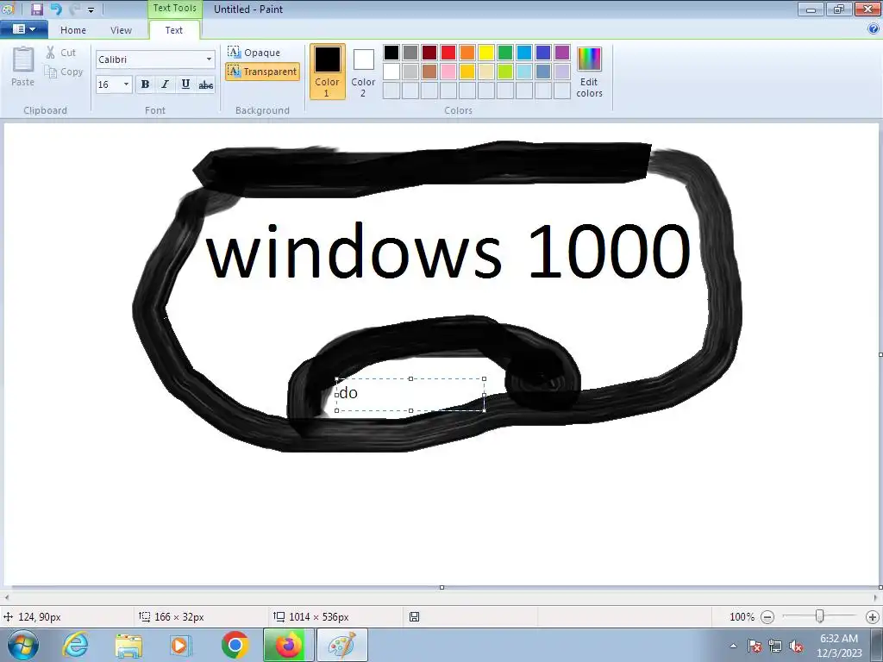Screen dimensions: 883x662
Task: Pick the black color swatch
Action: 391,53
